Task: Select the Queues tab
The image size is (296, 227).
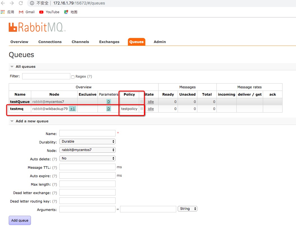Action: [137, 42]
